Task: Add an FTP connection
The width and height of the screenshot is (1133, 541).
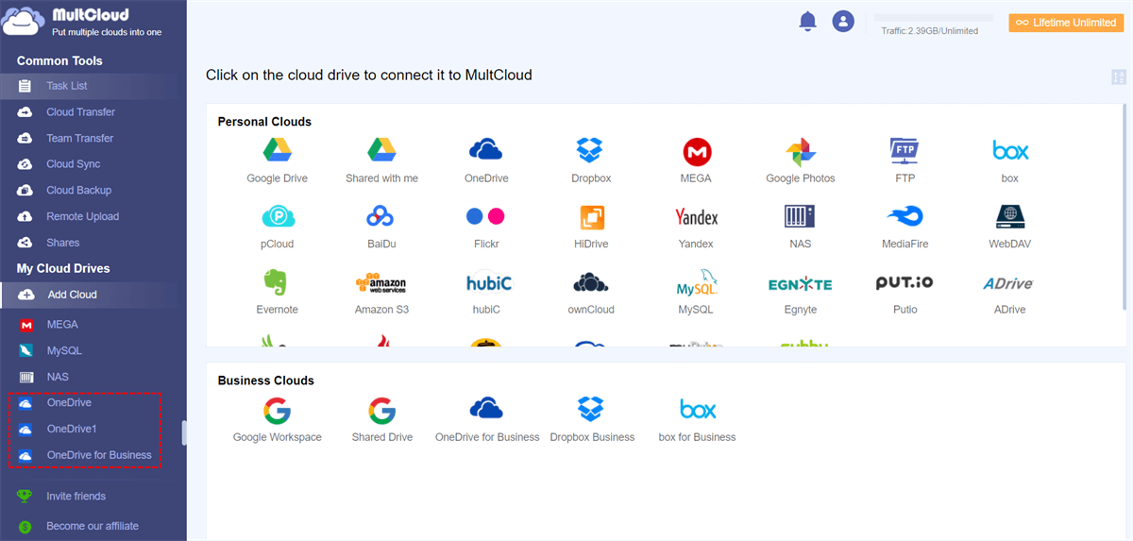Action: pos(905,160)
